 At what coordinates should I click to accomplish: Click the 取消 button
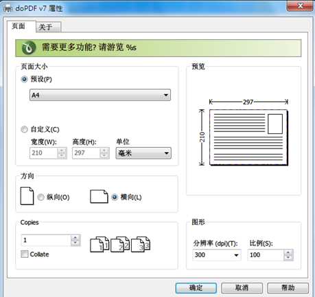(242, 288)
